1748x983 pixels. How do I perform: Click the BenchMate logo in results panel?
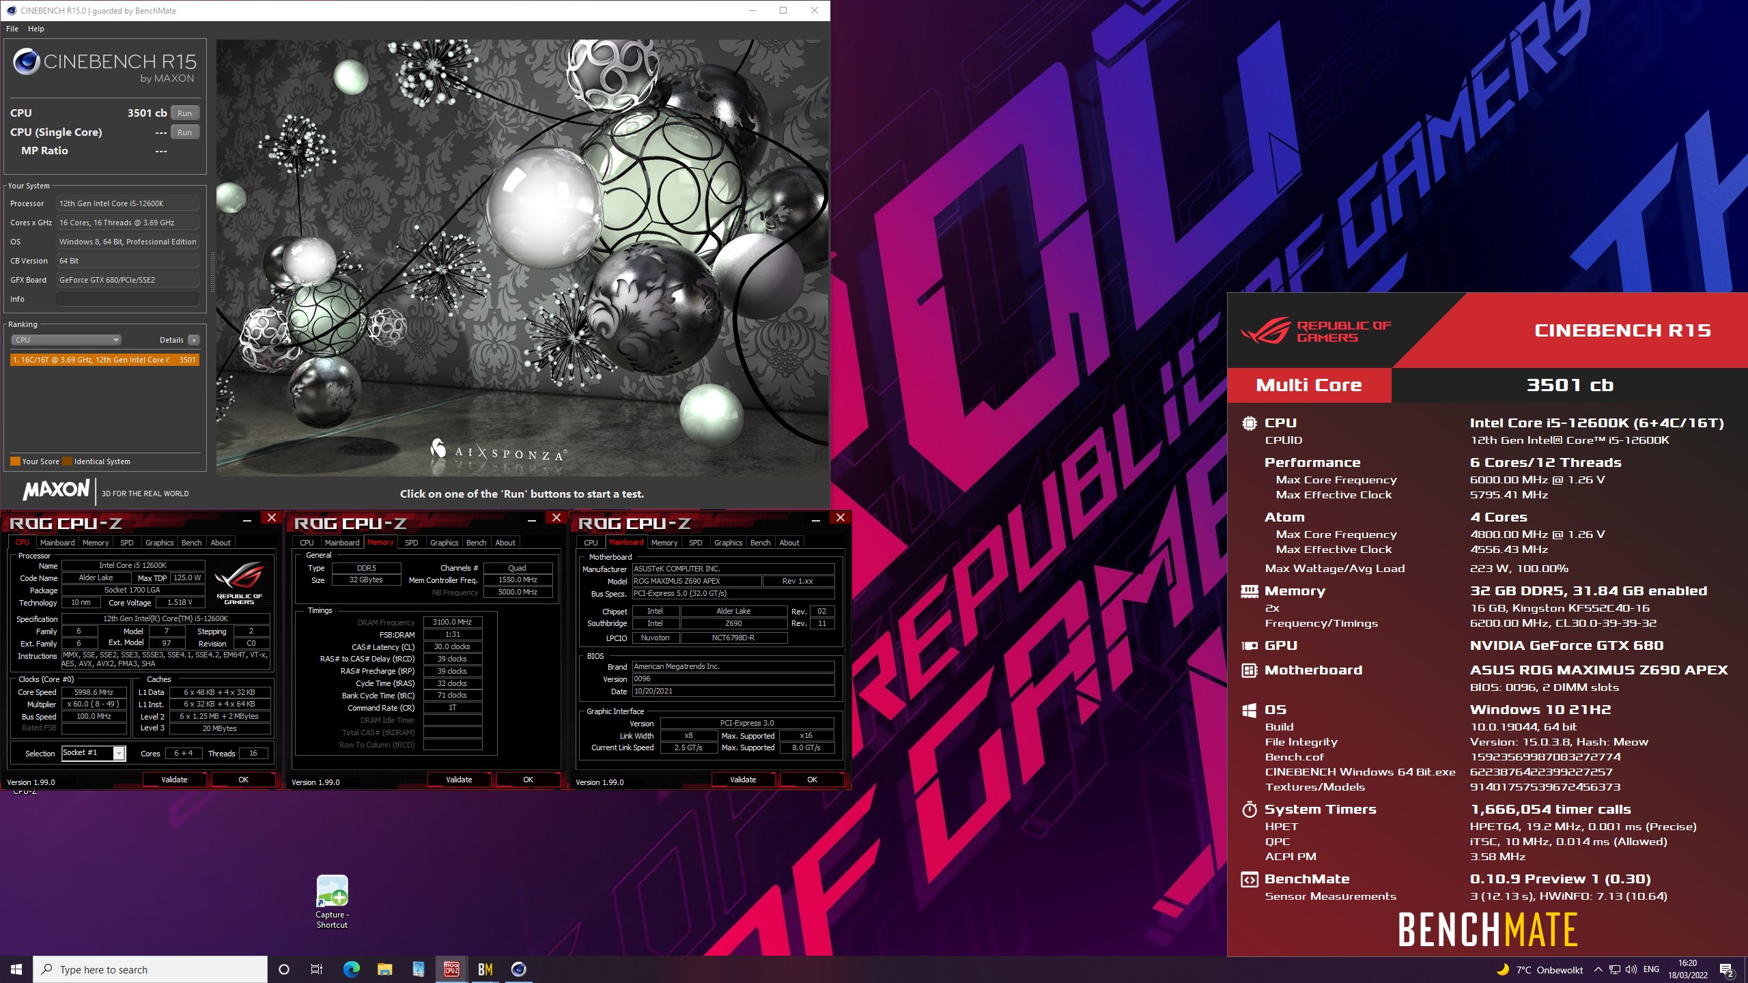coord(1488,930)
